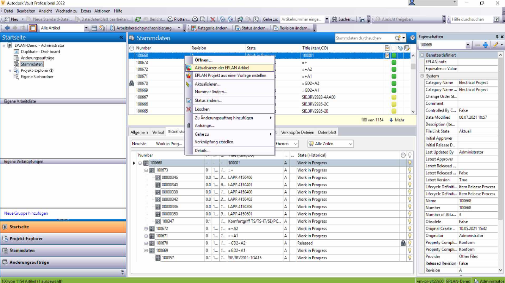This screenshot has height=283, width=505.
Task: Select 'Aktualisieren der EPLAN Artikel' context entry
Action: 229,68
